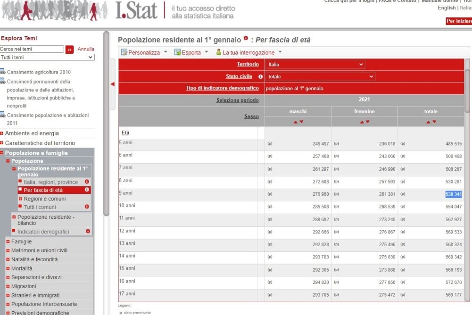Open info icon for Italia, regioni, province

tap(87, 182)
